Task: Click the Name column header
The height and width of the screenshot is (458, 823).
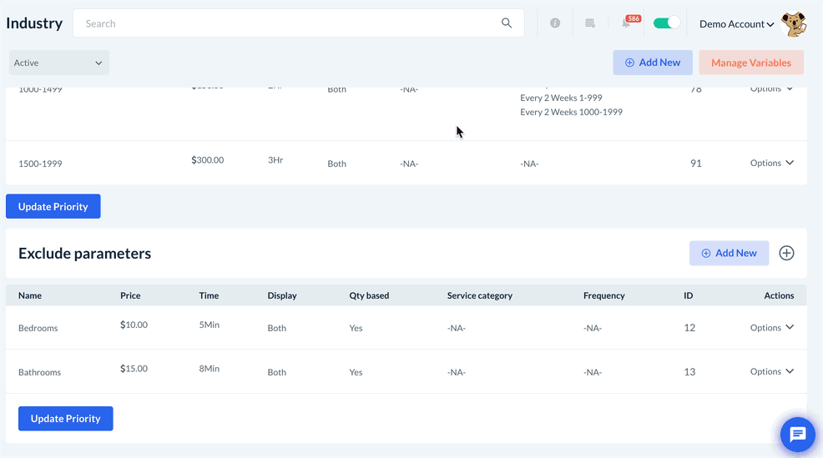Action: [30, 295]
